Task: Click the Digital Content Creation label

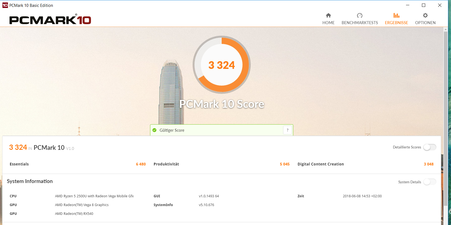Action: 321,164
